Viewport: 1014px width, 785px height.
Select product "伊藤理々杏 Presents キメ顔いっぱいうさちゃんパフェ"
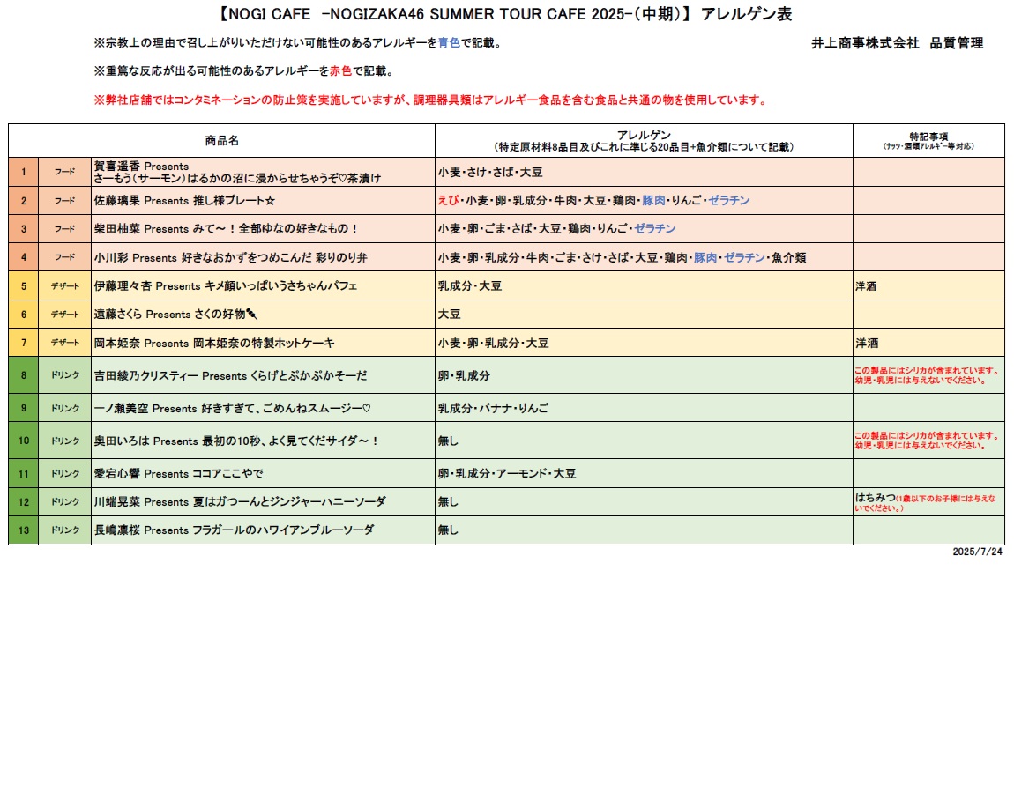(x=263, y=285)
